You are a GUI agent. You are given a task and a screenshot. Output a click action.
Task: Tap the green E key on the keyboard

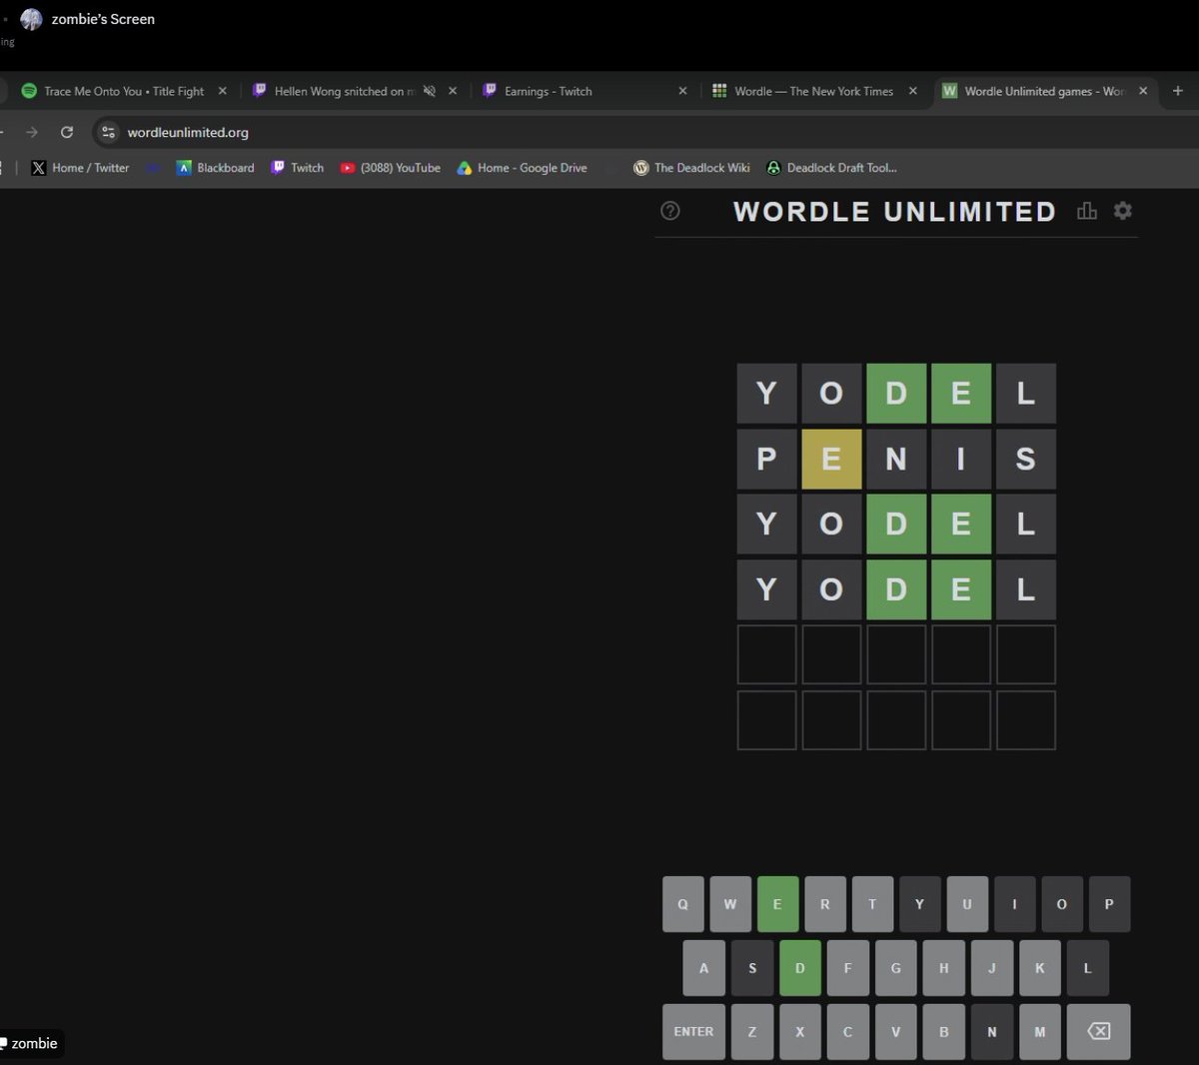[x=777, y=904]
